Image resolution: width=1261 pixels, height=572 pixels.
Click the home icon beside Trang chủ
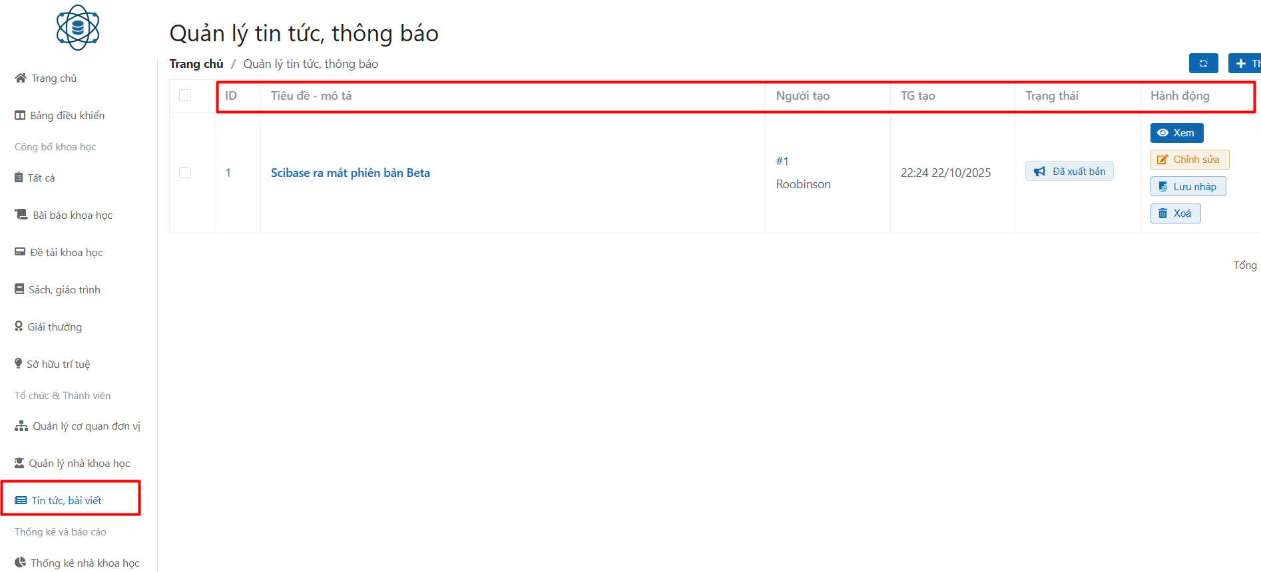21,78
